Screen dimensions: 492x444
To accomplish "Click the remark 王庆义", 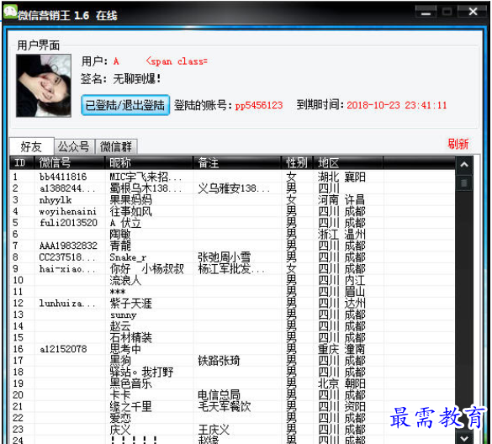I will point(214,430).
